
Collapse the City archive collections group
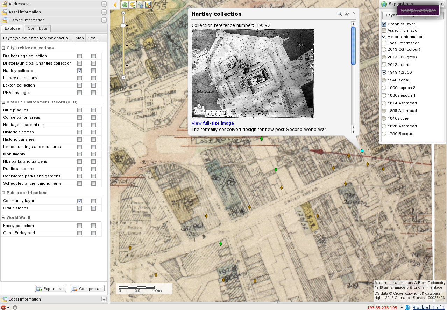click(x=3, y=48)
